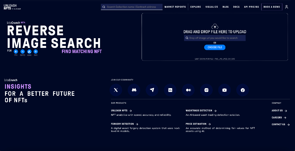Select the ETH chain icon

16,52
